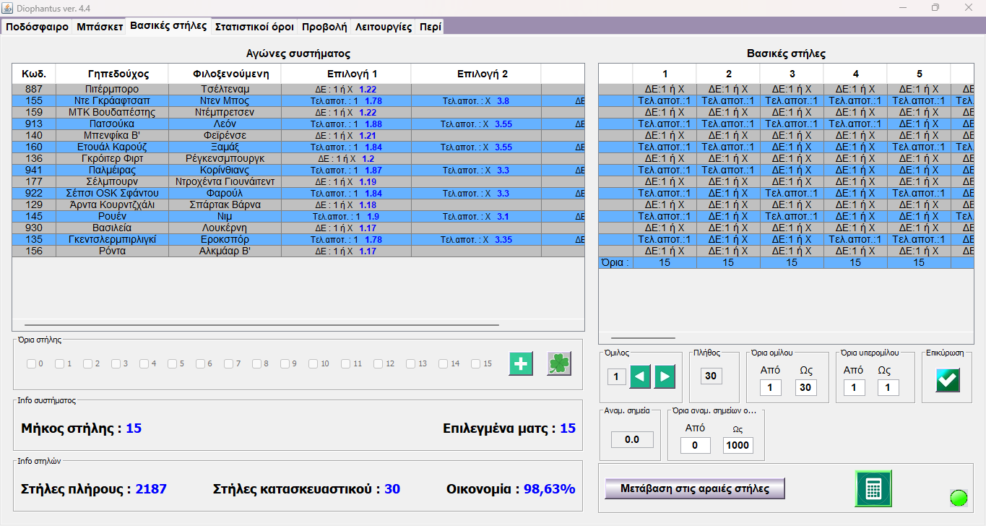Click Όρια ομίλου Από field
The height and width of the screenshot is (526, 986).
click(770, 388)
